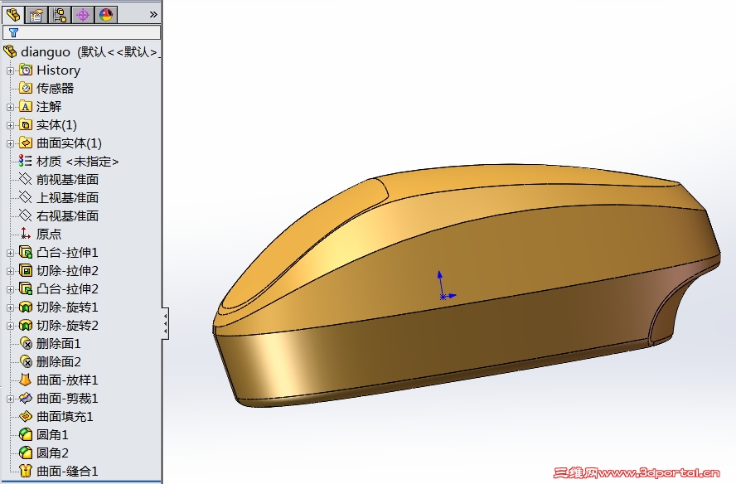Select the 曲面-缝合1 text label

[67, 471]
